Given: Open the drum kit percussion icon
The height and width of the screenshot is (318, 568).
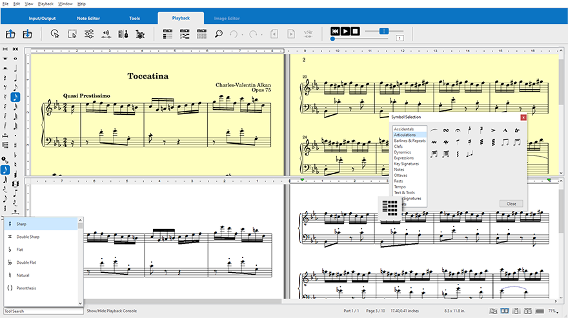Looking at the screenshot, I should pyautogui.click(x=140, y=34).
